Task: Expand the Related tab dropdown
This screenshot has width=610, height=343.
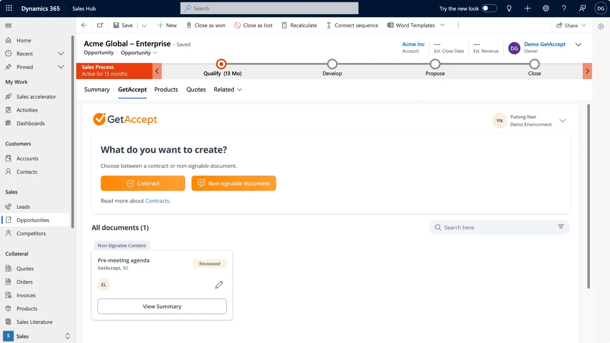Action: [240, 90]
